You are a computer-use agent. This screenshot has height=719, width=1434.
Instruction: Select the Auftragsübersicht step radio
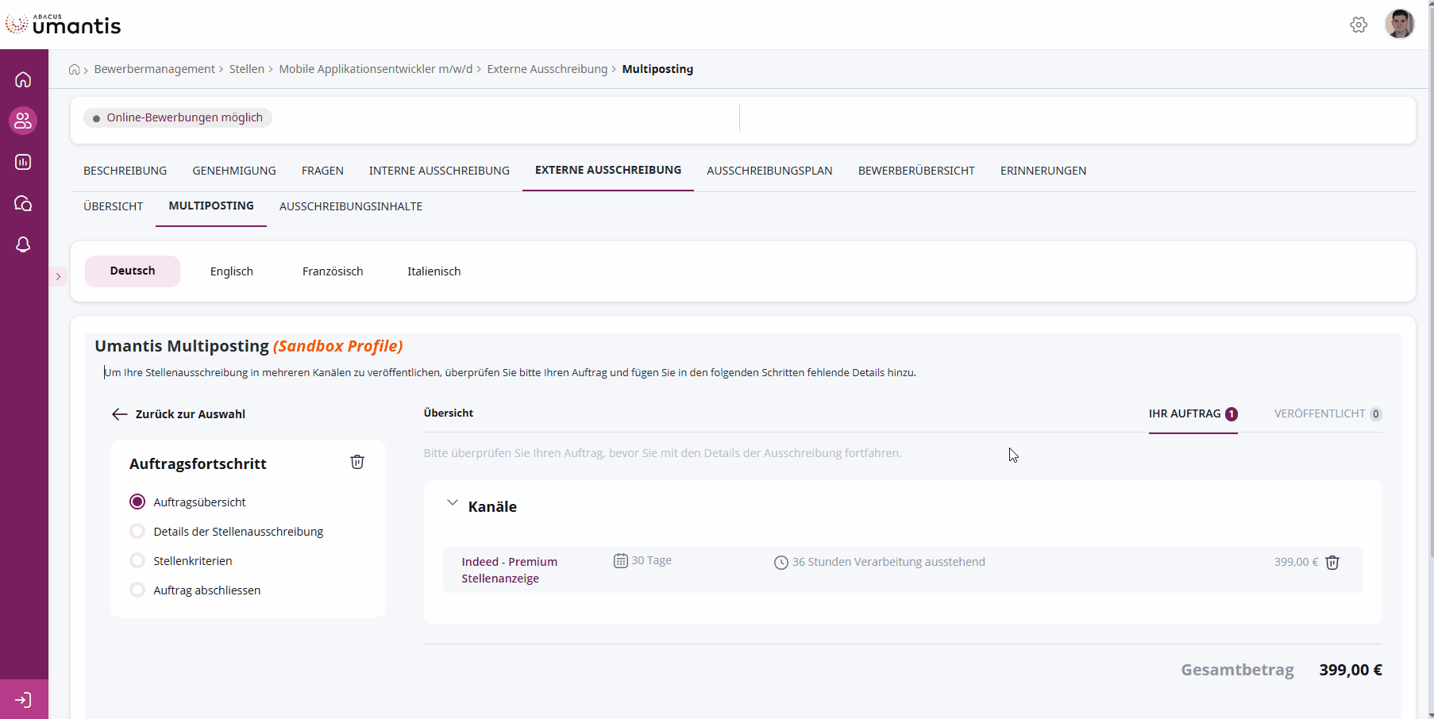(137, 502)
